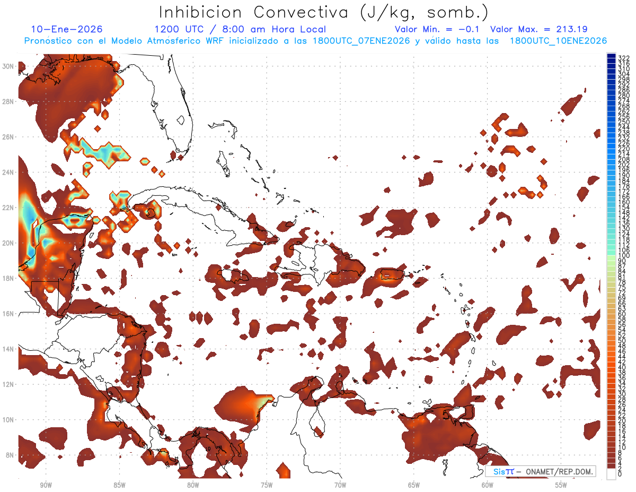Click the "16N" latitude label
Image resolution: width=636 pixels, height=492 pixels.
click(x=8, y=314)
